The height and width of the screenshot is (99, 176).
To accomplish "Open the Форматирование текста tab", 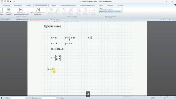I will [88, 5].
